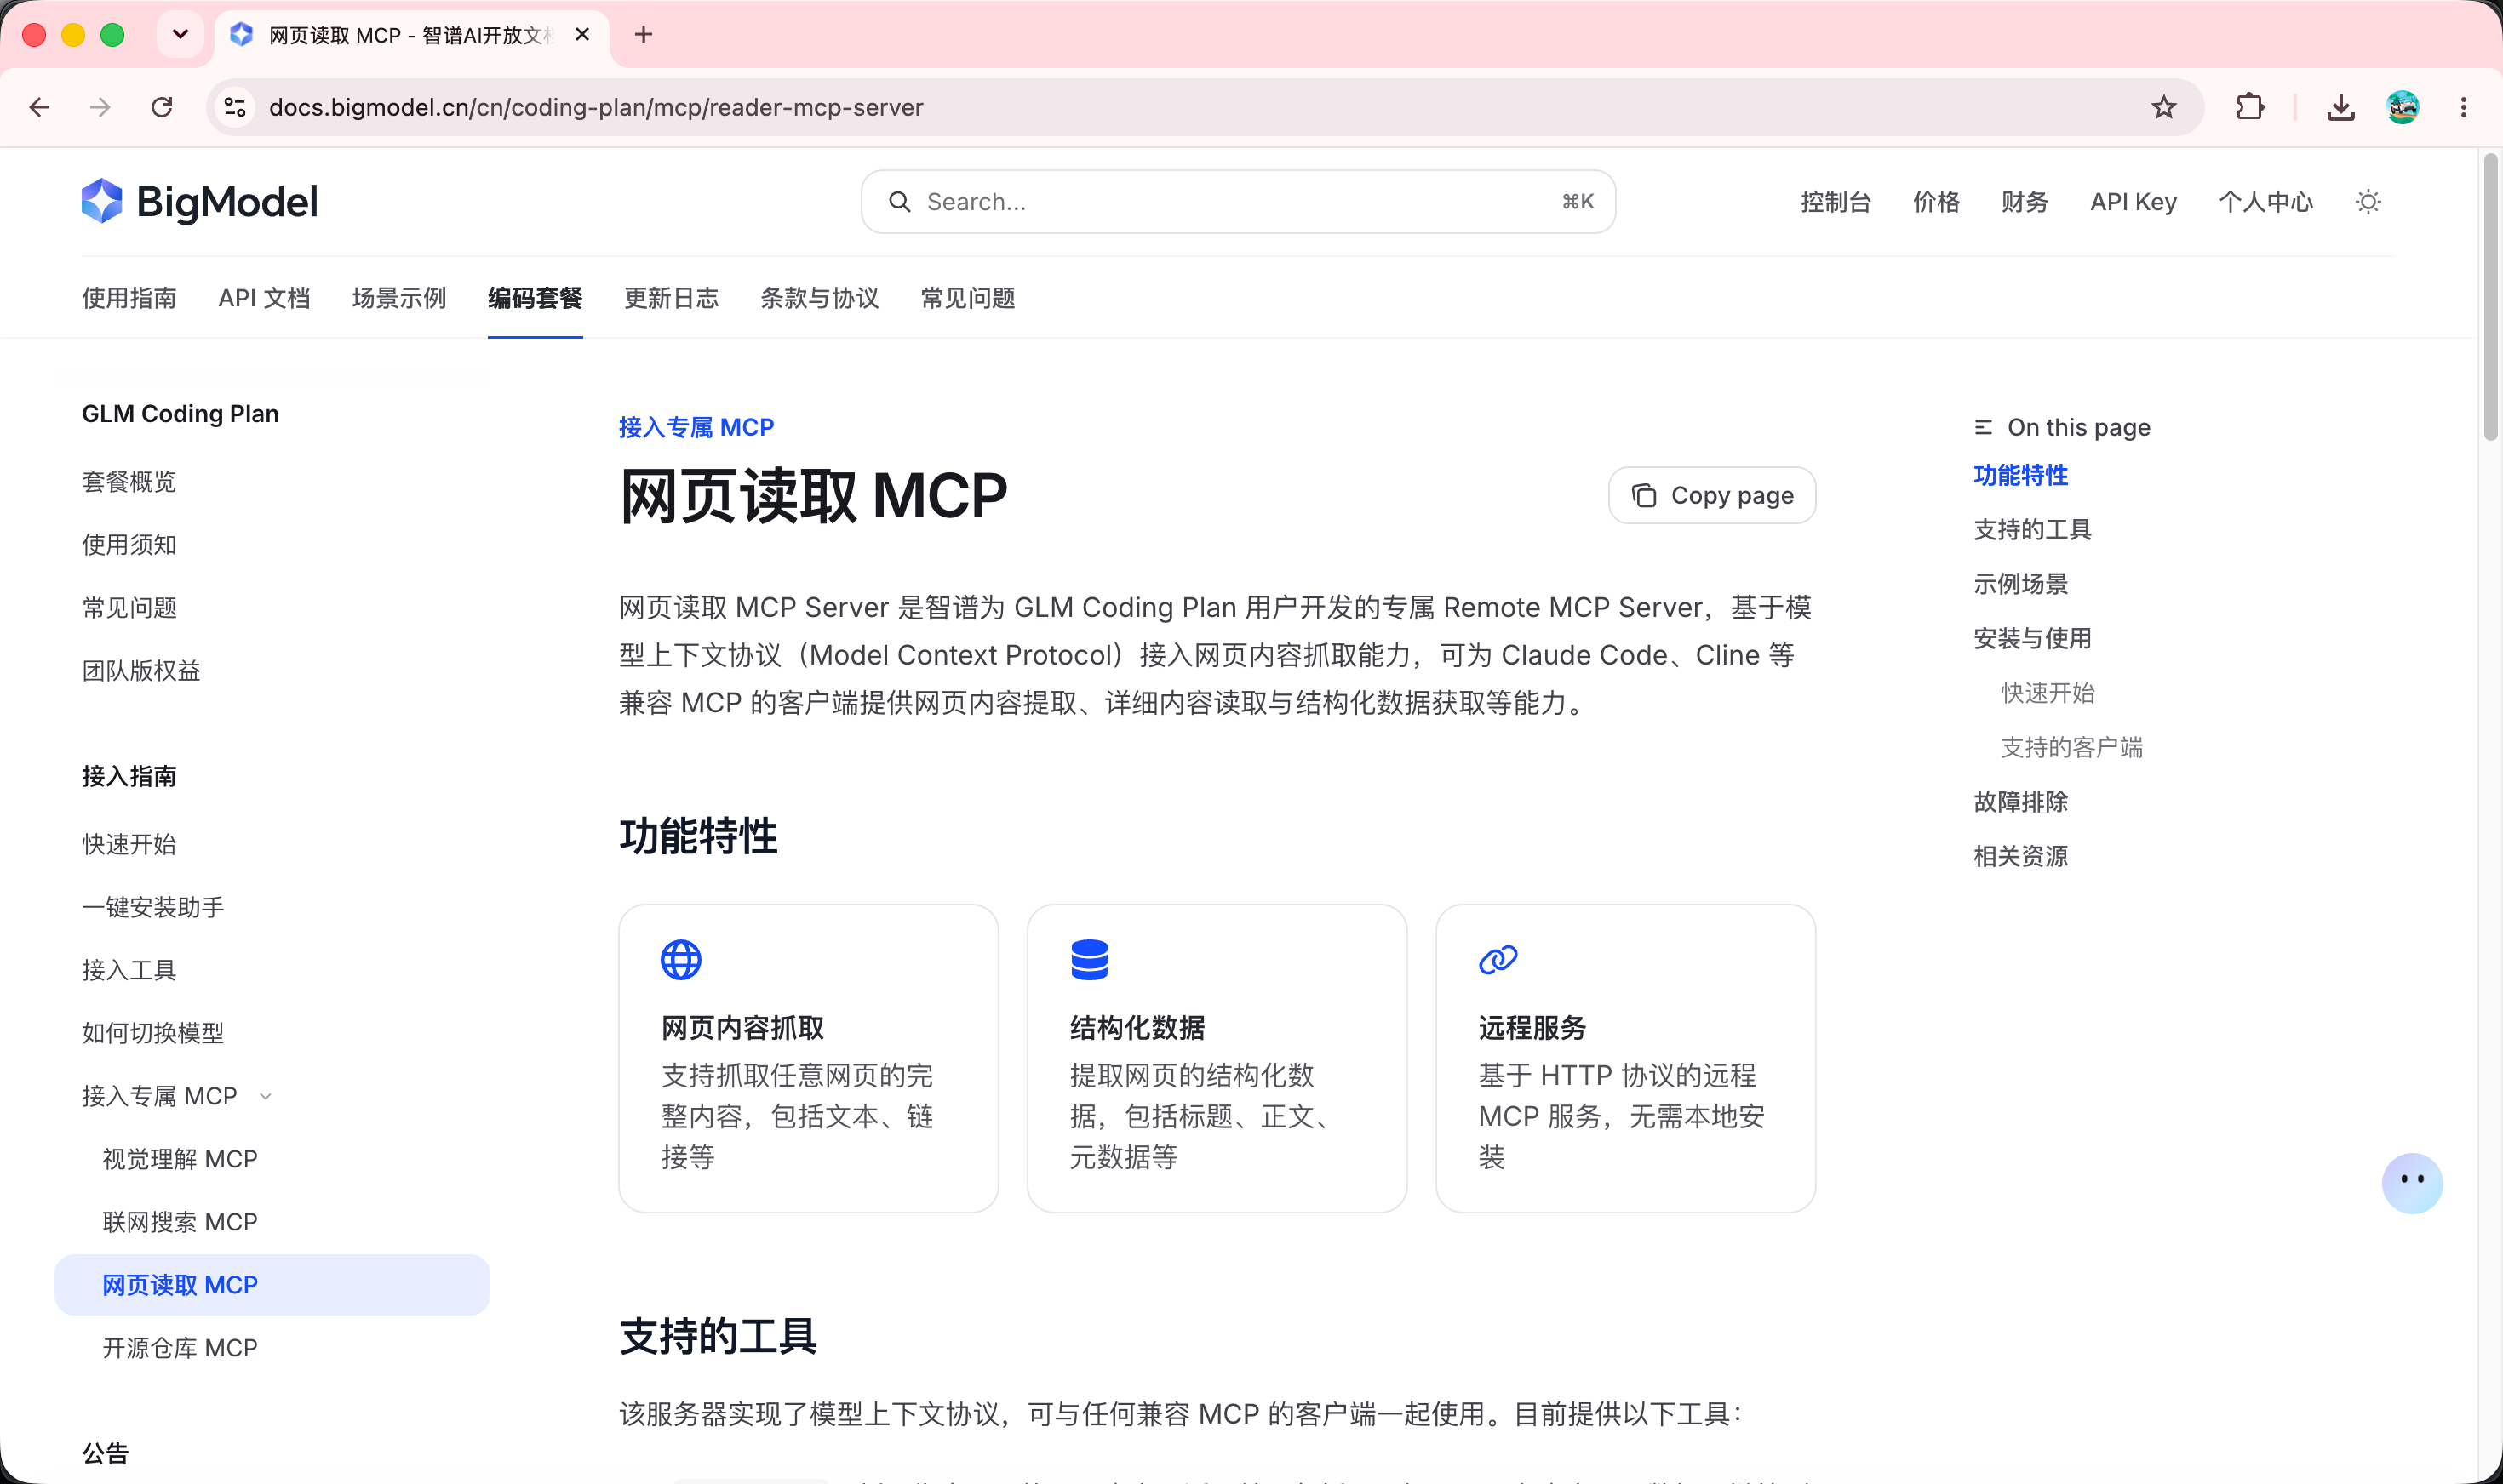The width and height of the screenshot is (2503, 1484).
Task: Open the 场景示例 nav tab
Action: (x=399, y=298)
